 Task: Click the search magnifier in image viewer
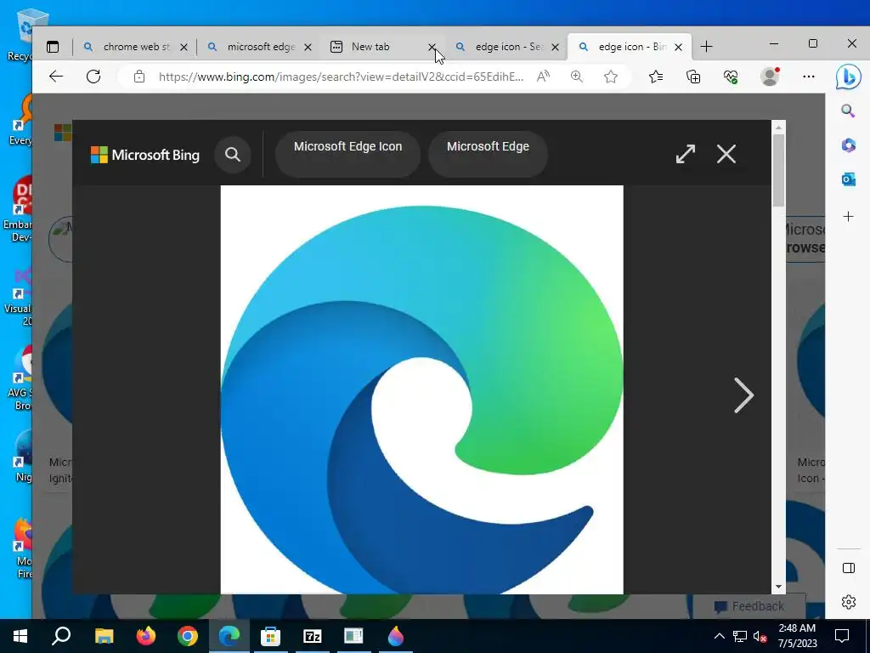(233, 155)
